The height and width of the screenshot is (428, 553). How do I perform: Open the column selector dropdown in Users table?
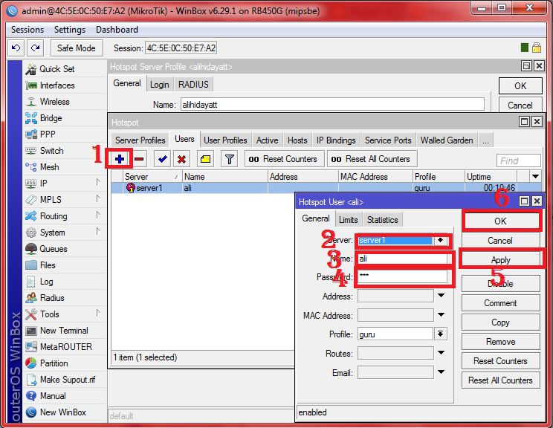pos(536,176)
